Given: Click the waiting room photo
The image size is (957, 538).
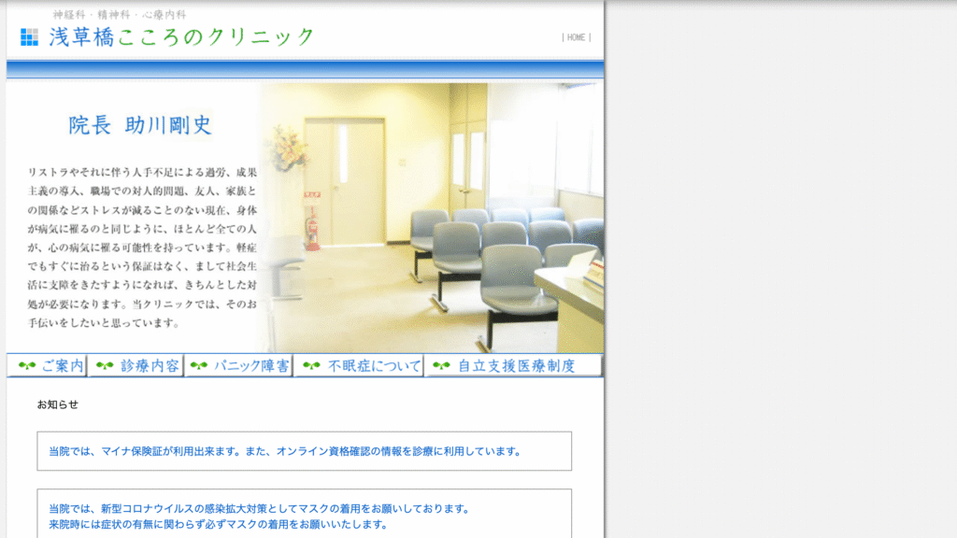Looking at the screenshot, I should click(431, 218).
